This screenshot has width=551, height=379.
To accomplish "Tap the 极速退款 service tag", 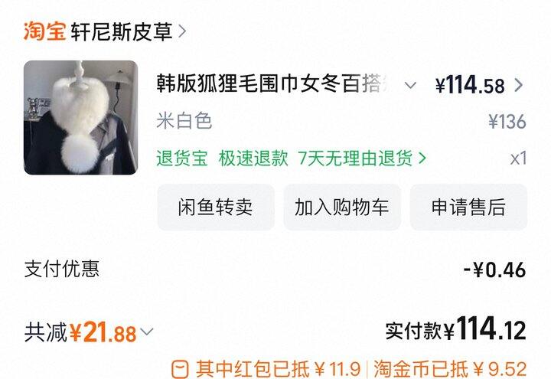I will click(x=253, y=158).
